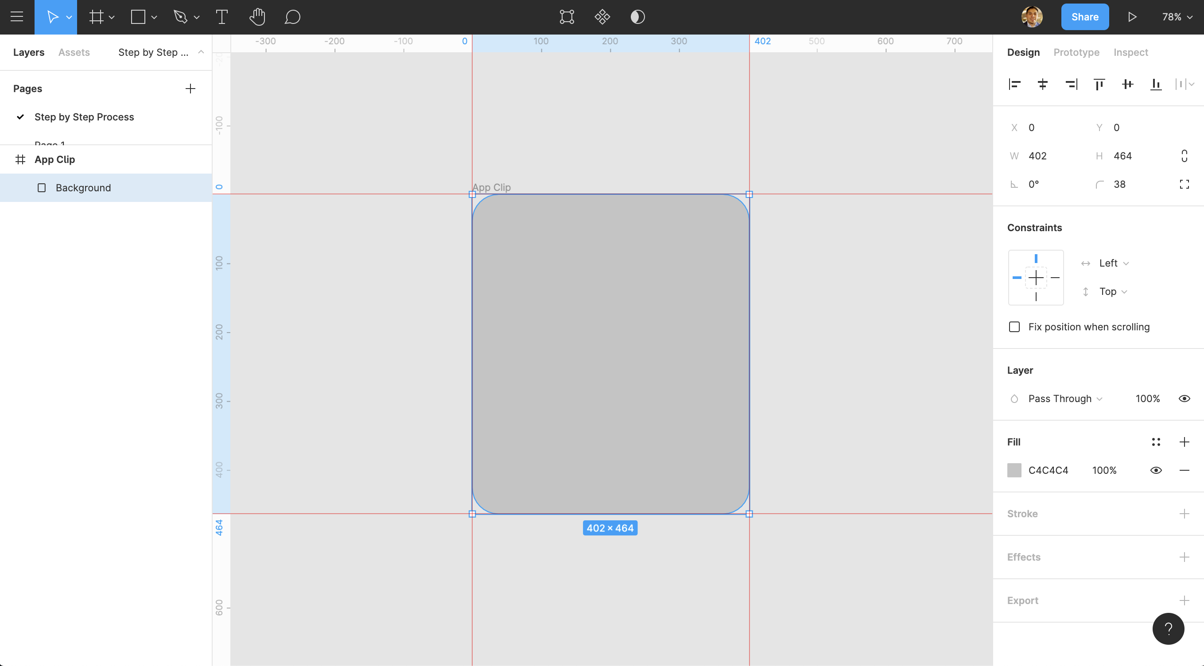Expand the App Clip frame layer
The width and height of the screenshot is (1204, 666).
coord(9,159)
